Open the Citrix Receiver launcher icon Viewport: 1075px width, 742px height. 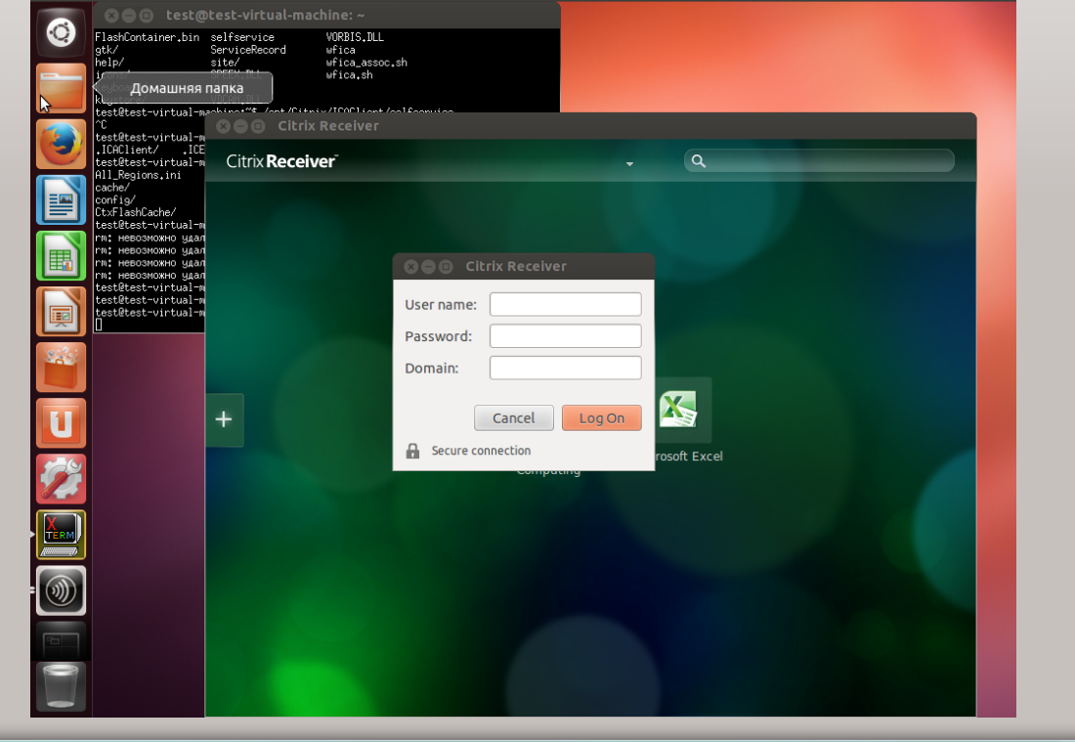click(61, 590)
